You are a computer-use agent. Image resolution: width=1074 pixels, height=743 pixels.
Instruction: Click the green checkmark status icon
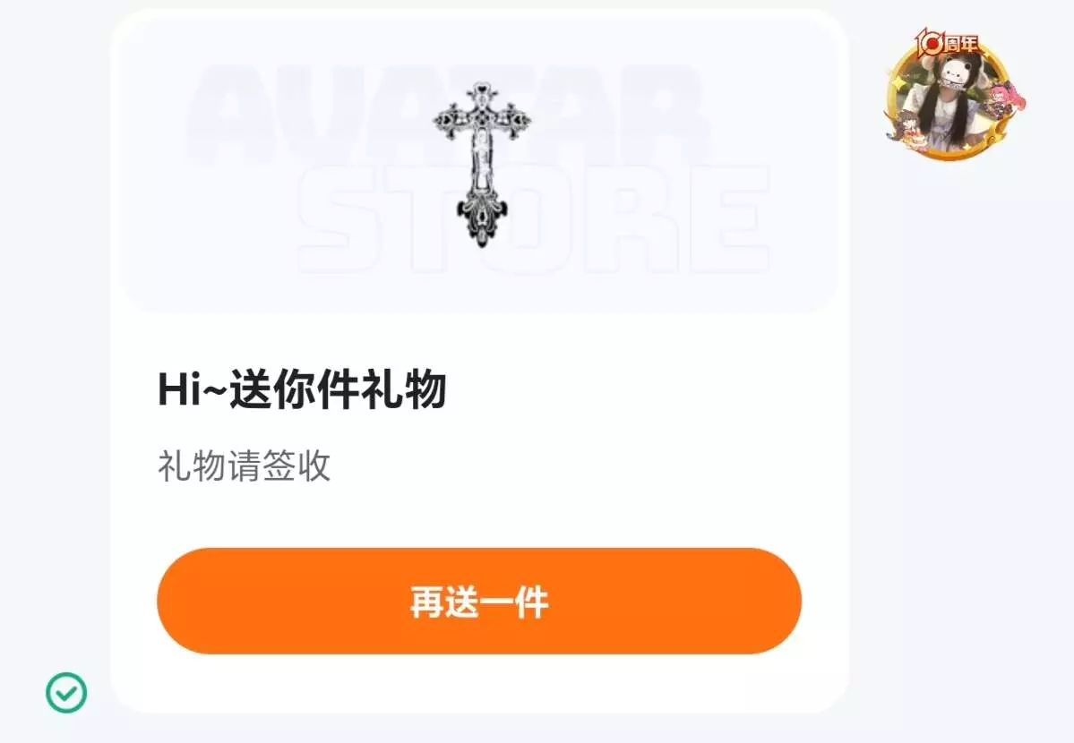66,692
